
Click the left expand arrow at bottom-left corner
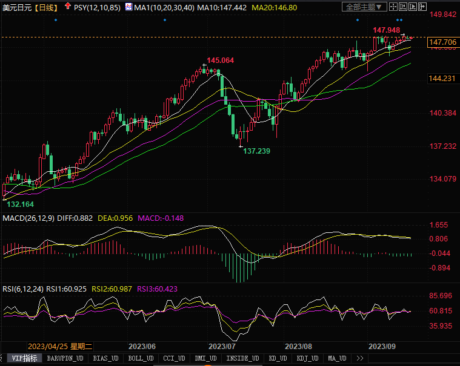(3, 358)
